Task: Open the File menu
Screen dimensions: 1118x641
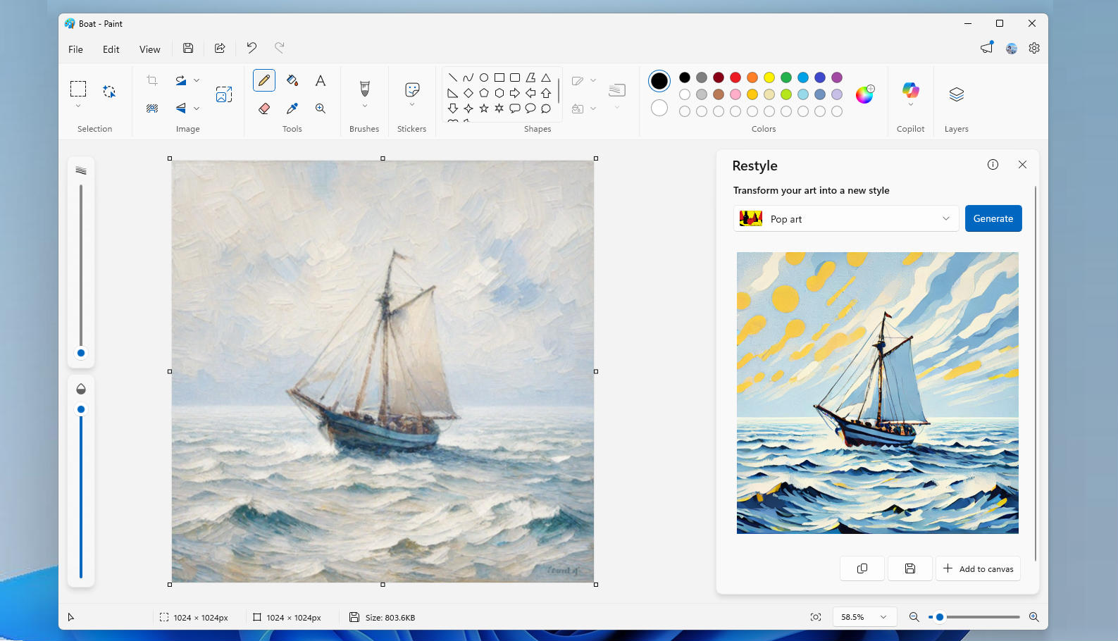Action: tap(75, 49)
